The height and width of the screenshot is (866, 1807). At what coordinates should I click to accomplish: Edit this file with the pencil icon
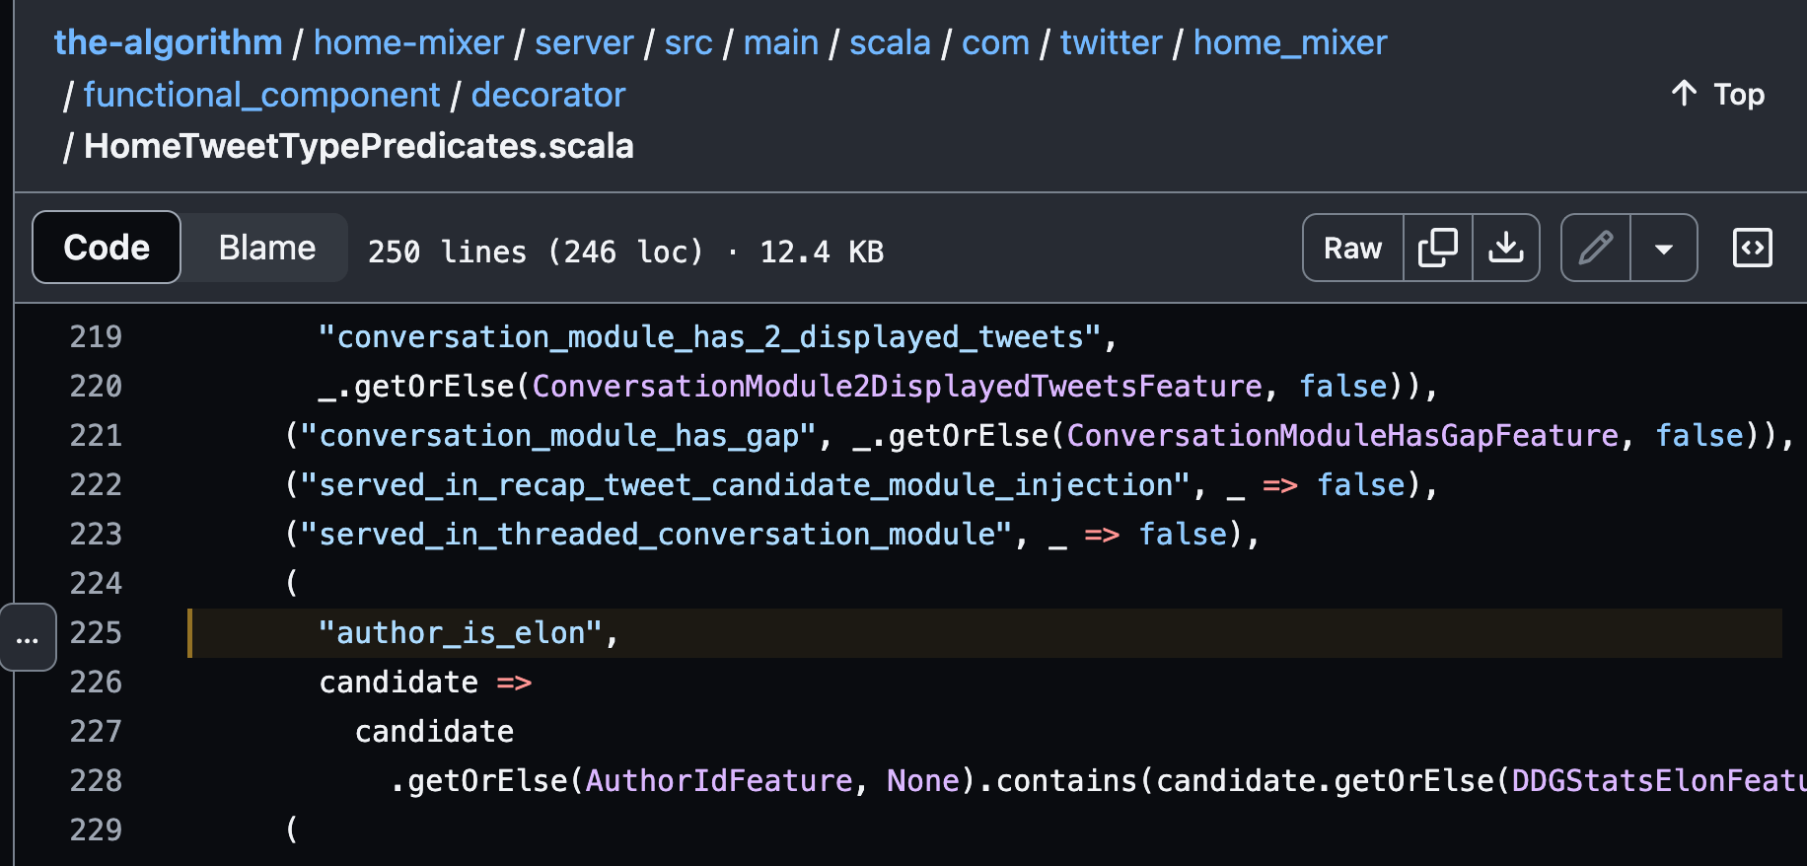click(1595, 248)
